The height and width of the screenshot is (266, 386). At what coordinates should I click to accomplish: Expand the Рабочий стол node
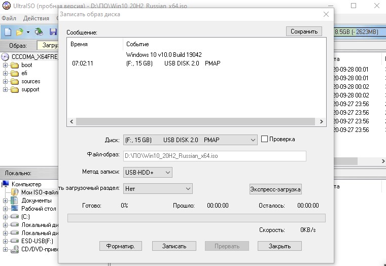[x=5, y=209]
